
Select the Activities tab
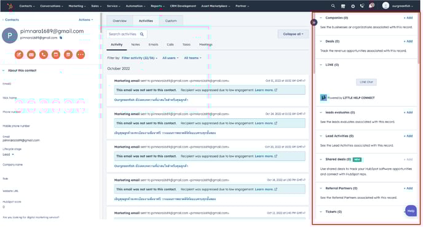(146, 21)
